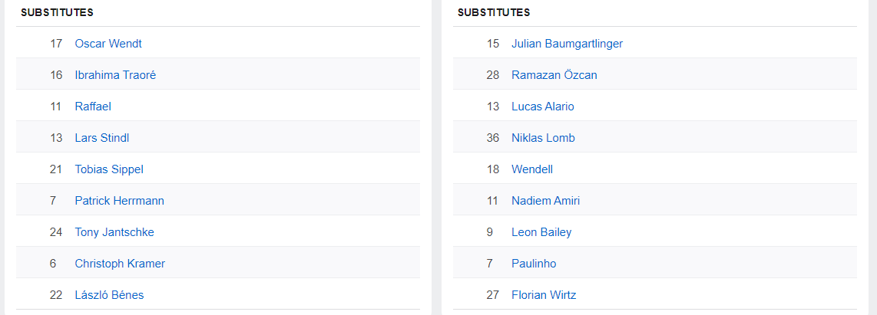Select the Paulinho link
The image size is (877, 315).
pyautogui.click(x=534, y=264)
